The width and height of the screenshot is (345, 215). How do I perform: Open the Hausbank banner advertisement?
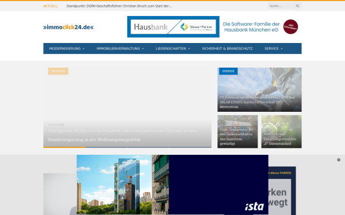click(214, 27)
